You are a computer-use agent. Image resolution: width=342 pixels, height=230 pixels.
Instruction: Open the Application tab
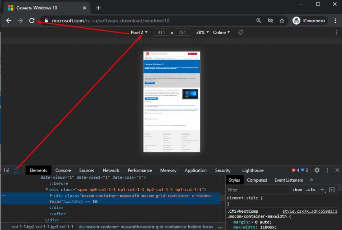pos(196,170)
